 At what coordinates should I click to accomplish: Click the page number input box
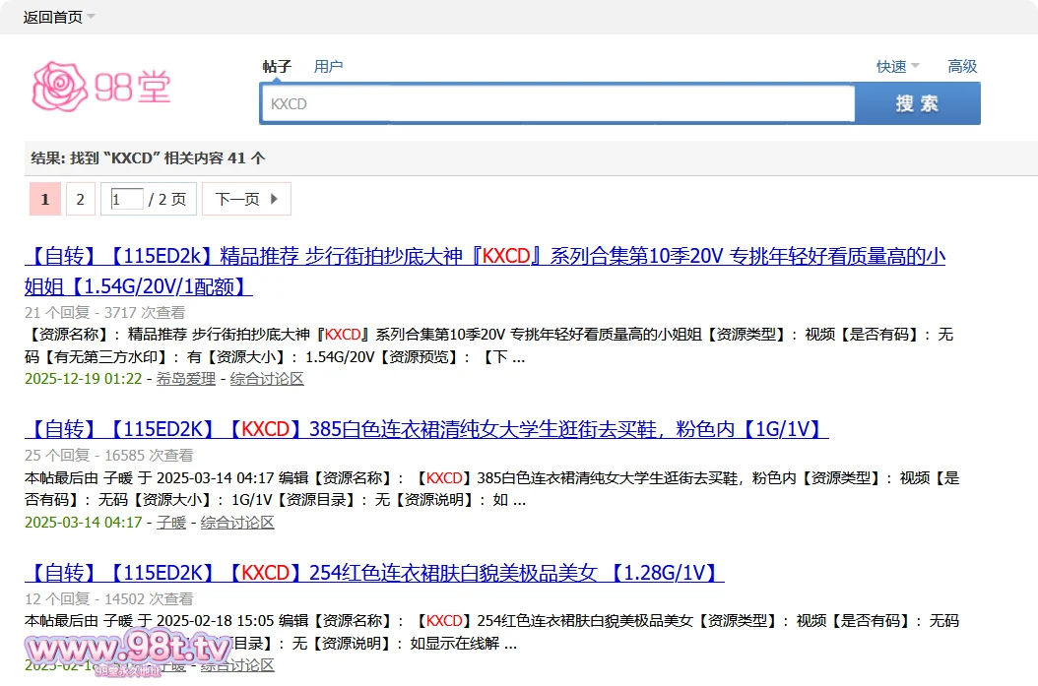[126, 199]
